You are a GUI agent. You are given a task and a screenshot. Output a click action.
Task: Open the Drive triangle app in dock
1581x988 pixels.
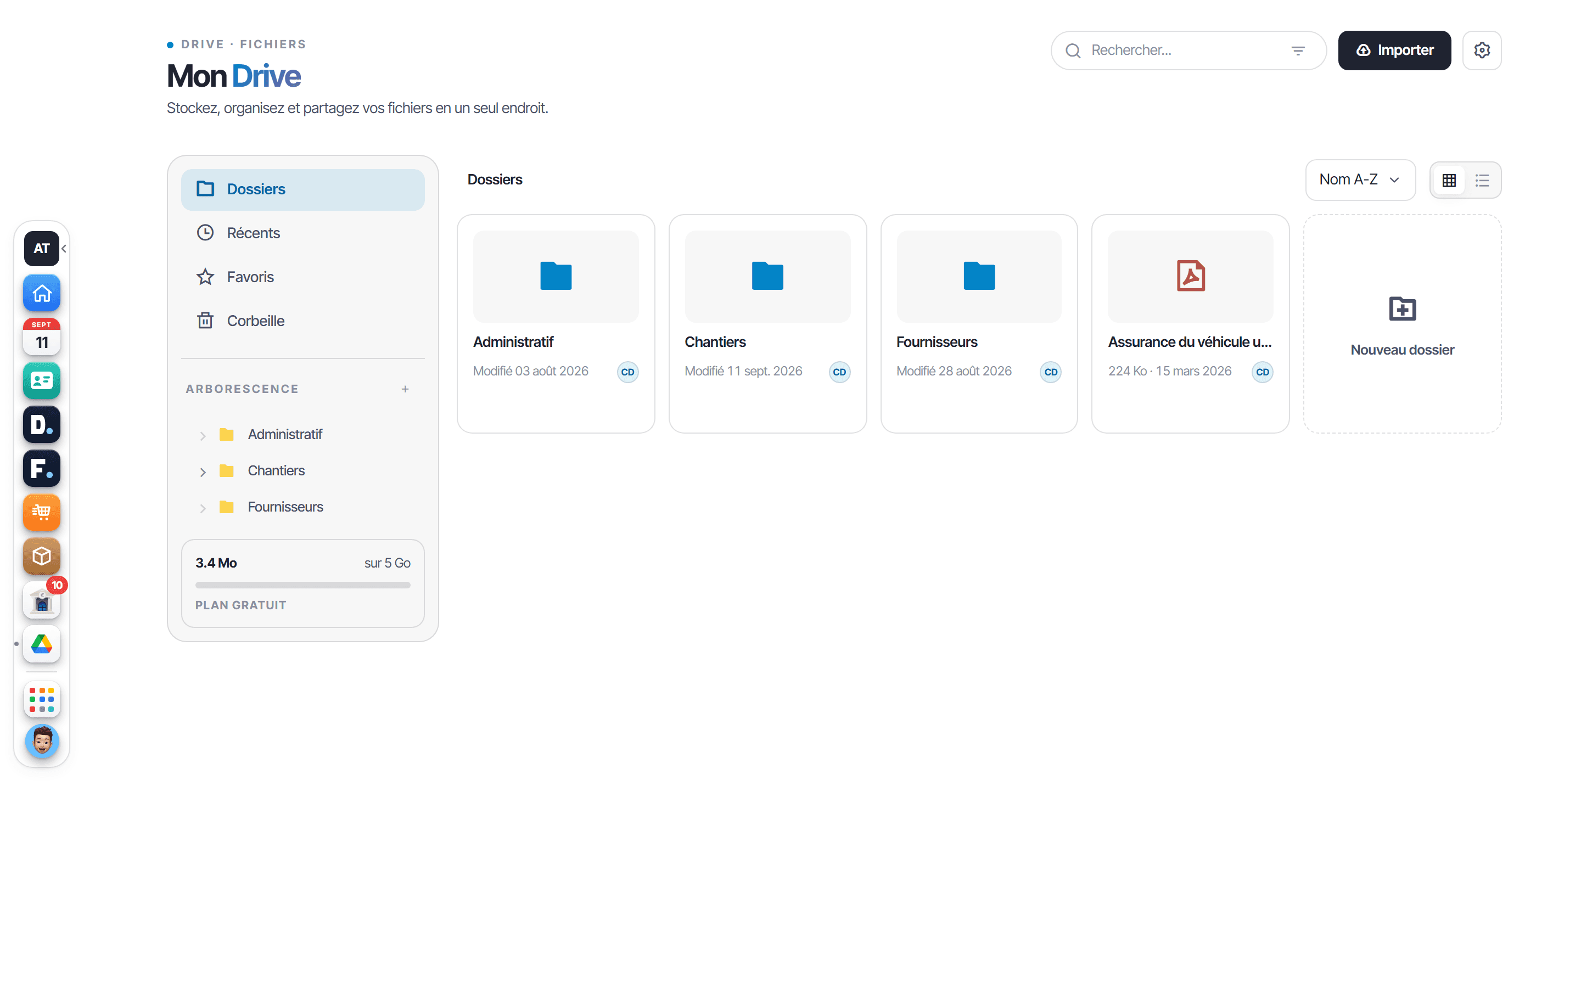point(41,644)
